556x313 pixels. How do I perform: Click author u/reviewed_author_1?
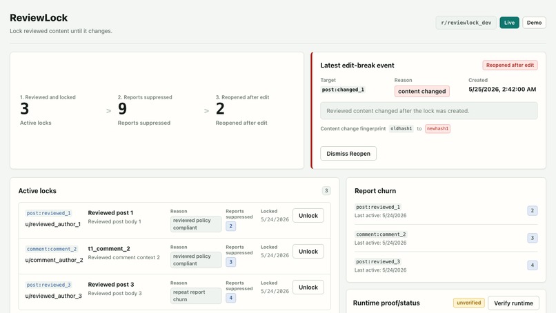click(53, 224)
